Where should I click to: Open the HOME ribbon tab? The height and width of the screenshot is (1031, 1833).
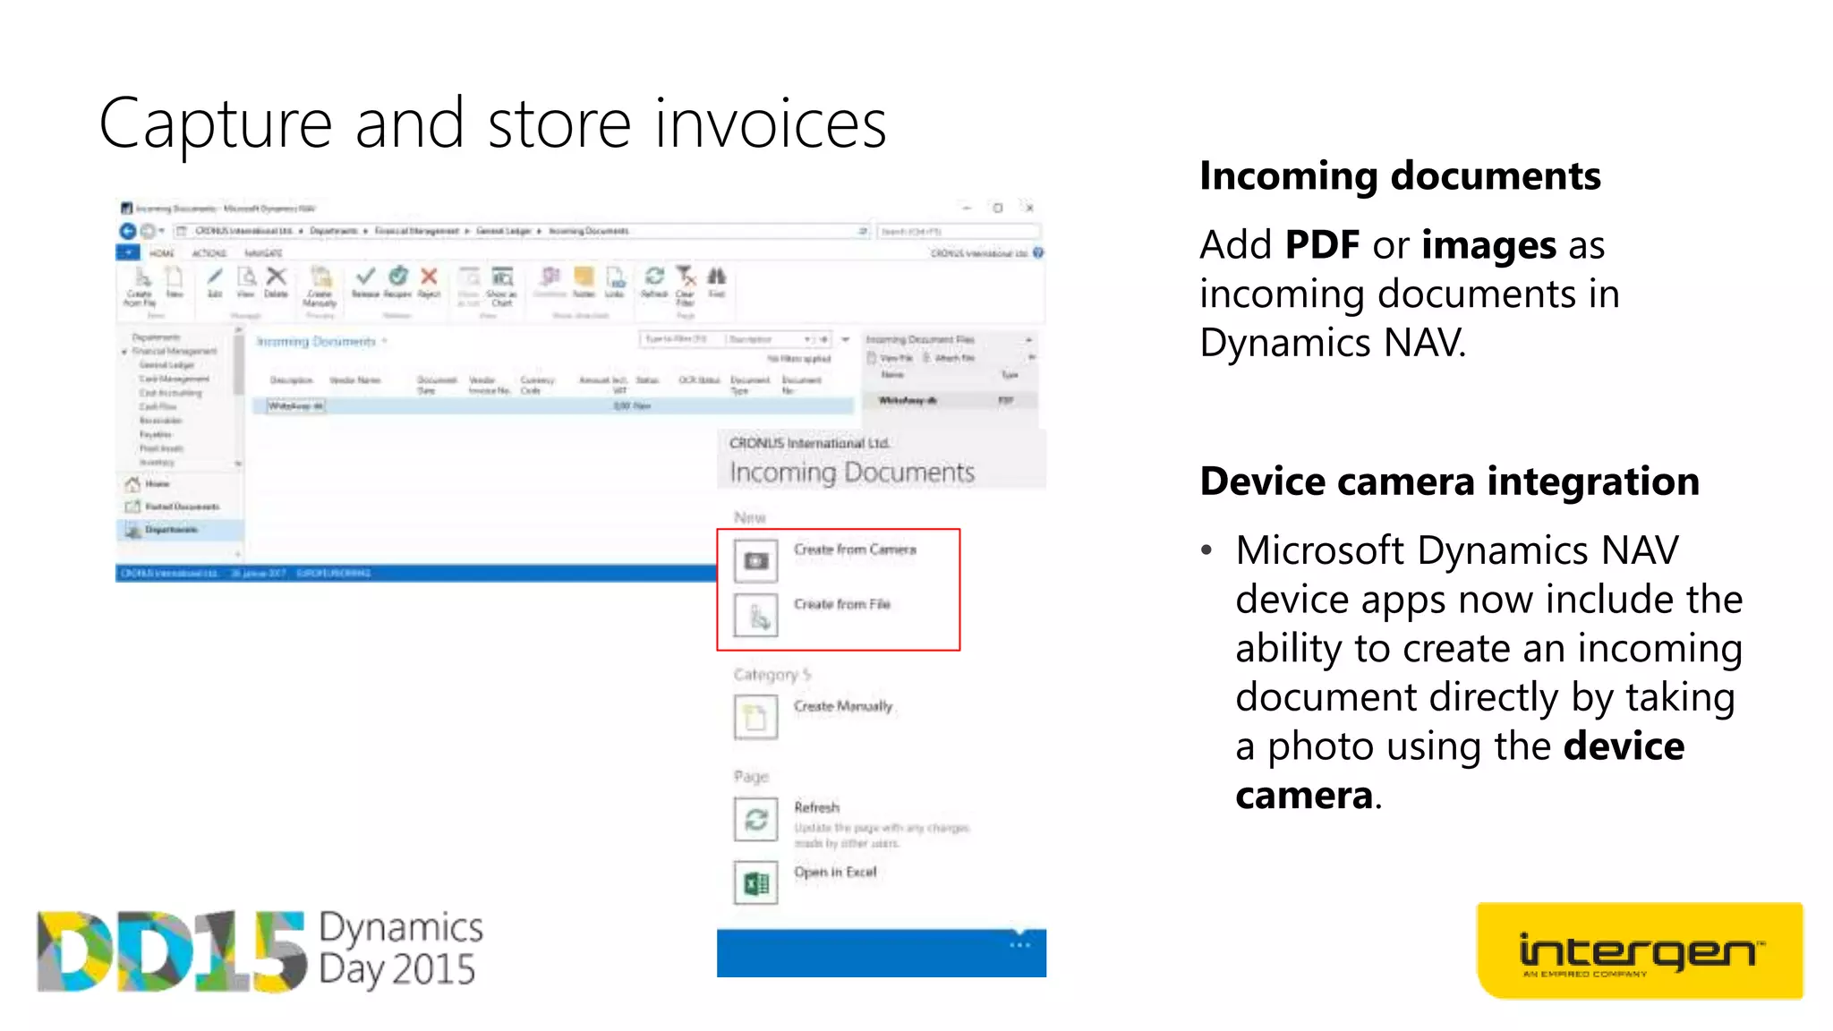click(x=162, y=253)
